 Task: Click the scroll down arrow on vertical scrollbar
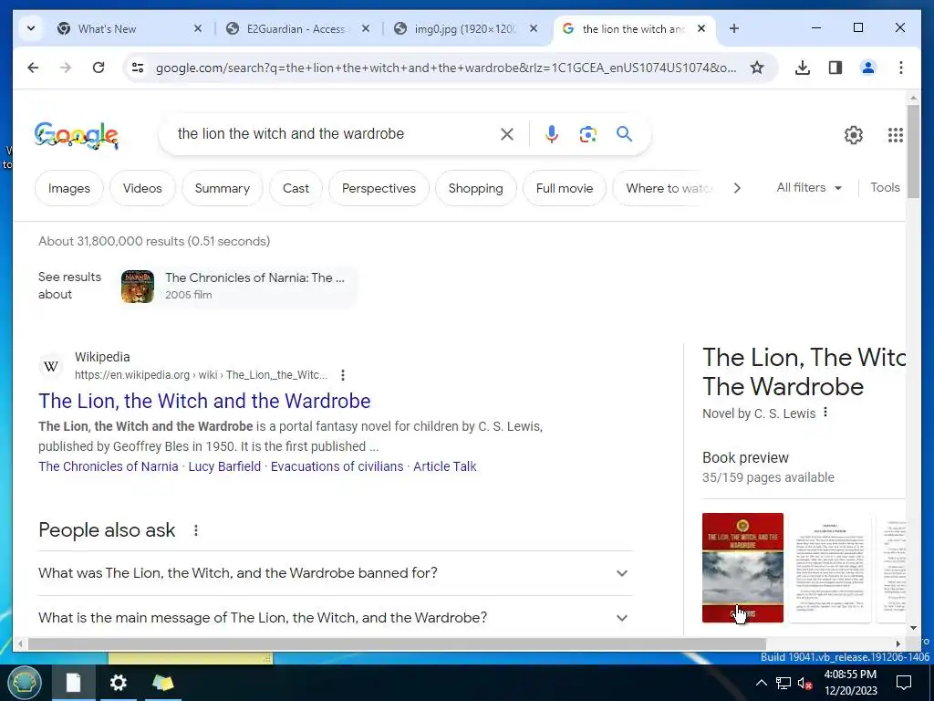(914, 627)
